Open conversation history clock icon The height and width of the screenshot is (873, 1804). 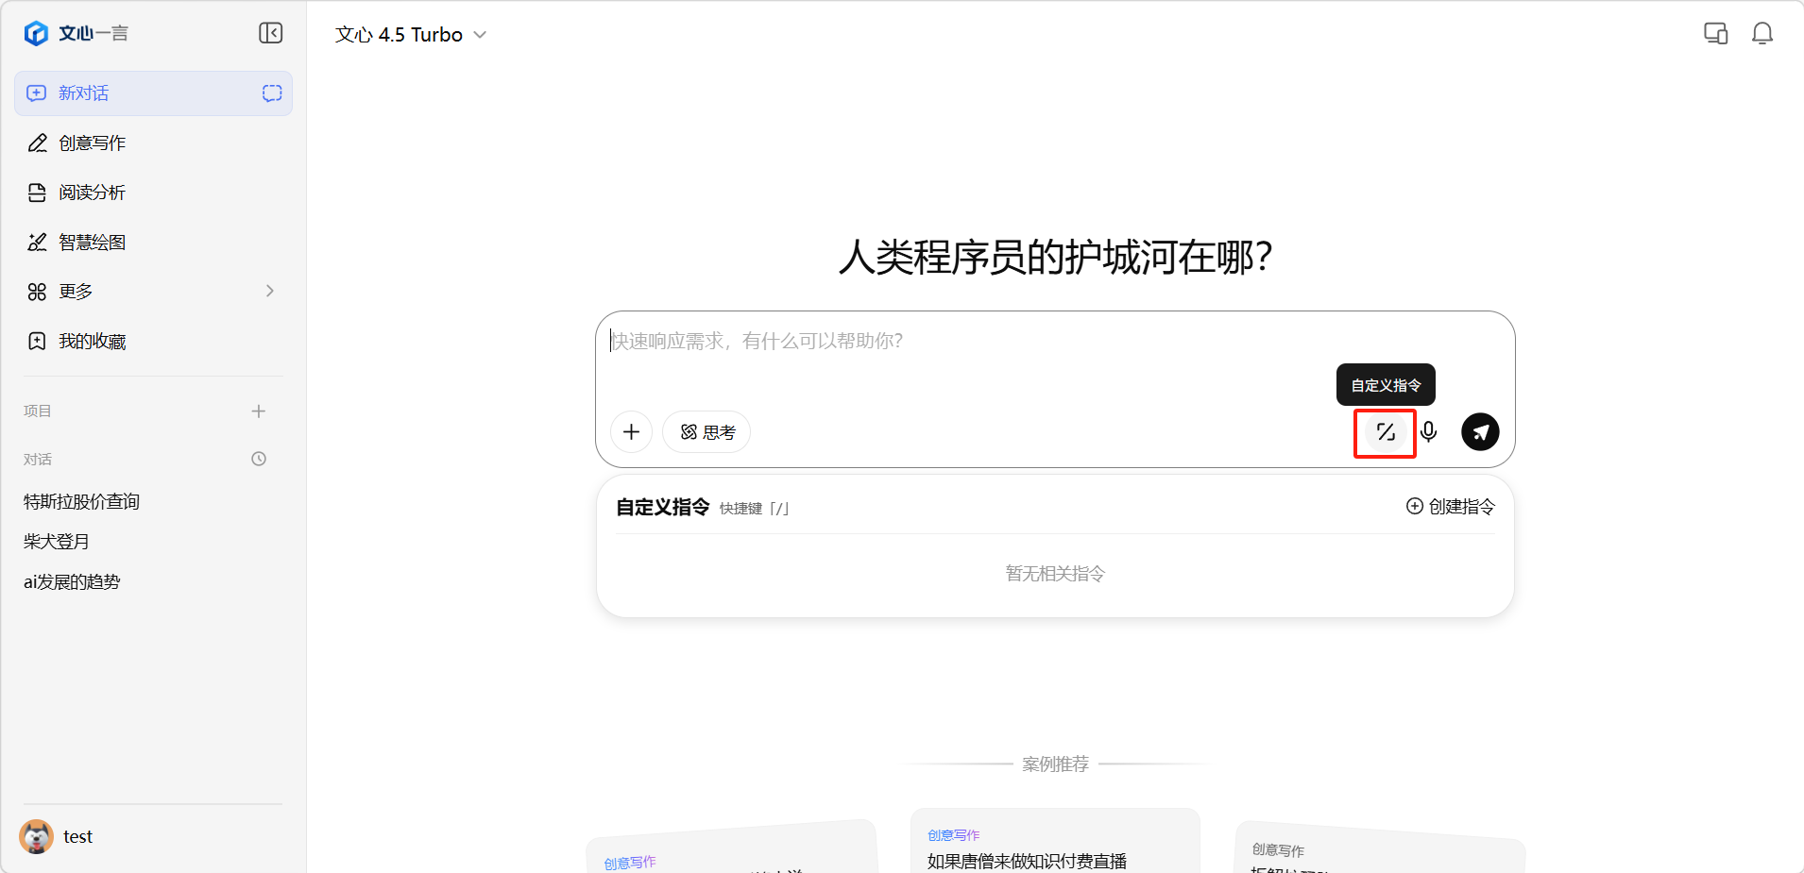[259, 460]
